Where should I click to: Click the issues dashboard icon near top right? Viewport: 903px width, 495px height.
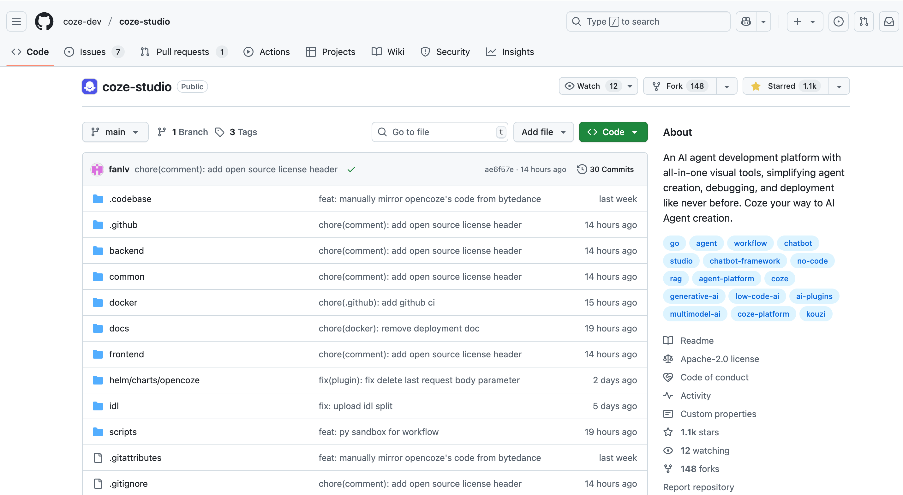(839, 21)
